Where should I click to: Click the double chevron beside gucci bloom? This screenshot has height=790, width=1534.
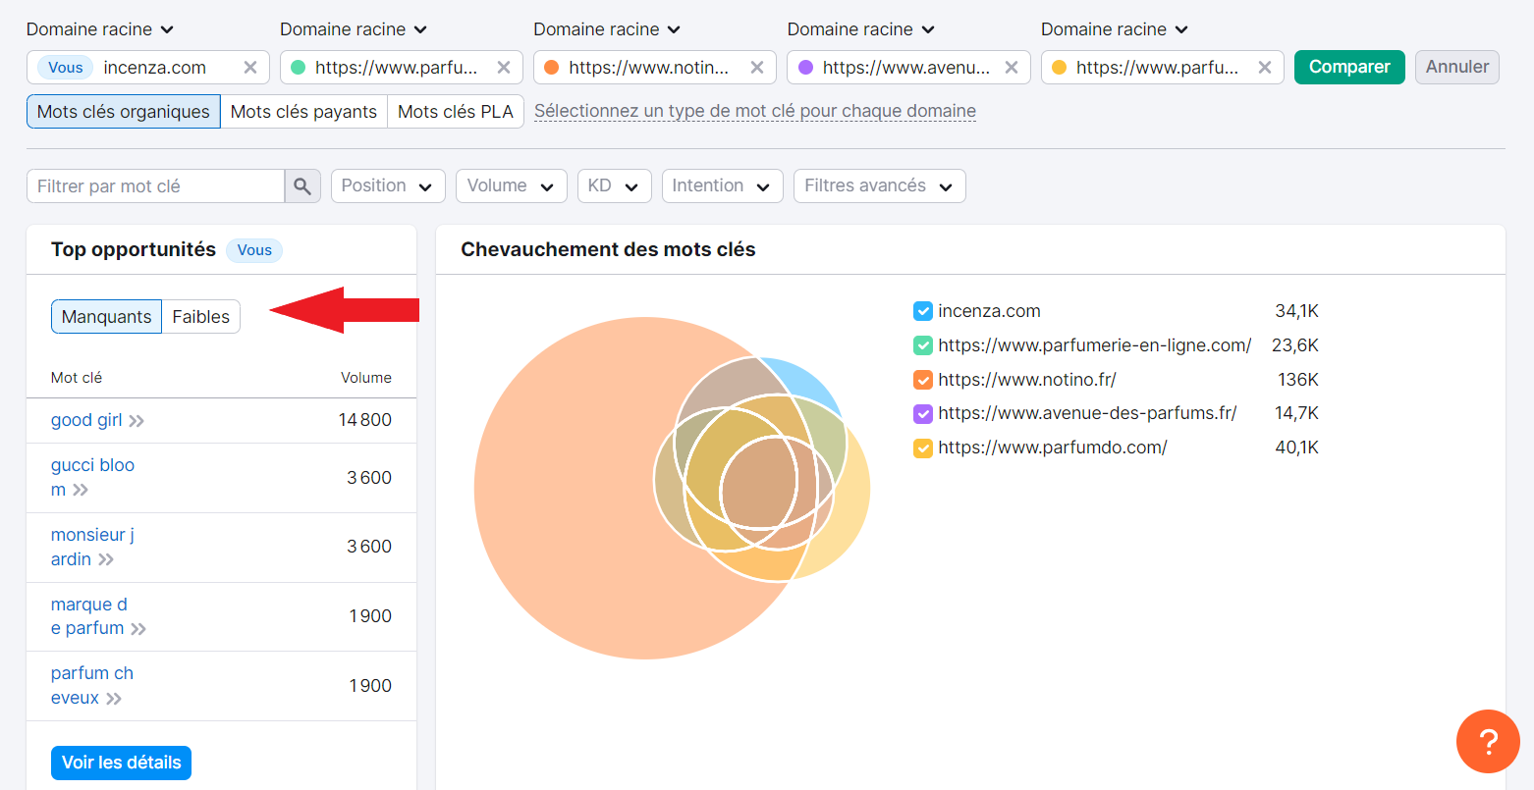pos(81,490)
